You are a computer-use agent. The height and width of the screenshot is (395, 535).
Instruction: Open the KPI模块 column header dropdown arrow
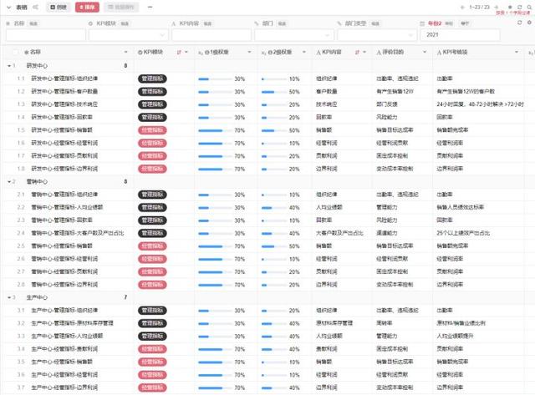[x=186, y=52]
